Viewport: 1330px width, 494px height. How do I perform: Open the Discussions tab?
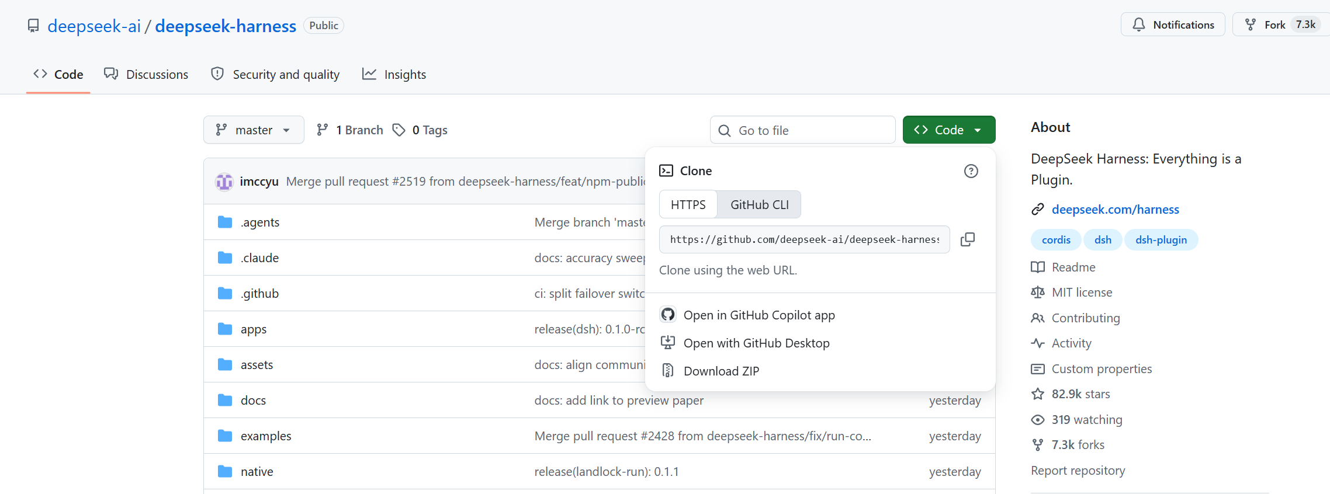point(146,74)
